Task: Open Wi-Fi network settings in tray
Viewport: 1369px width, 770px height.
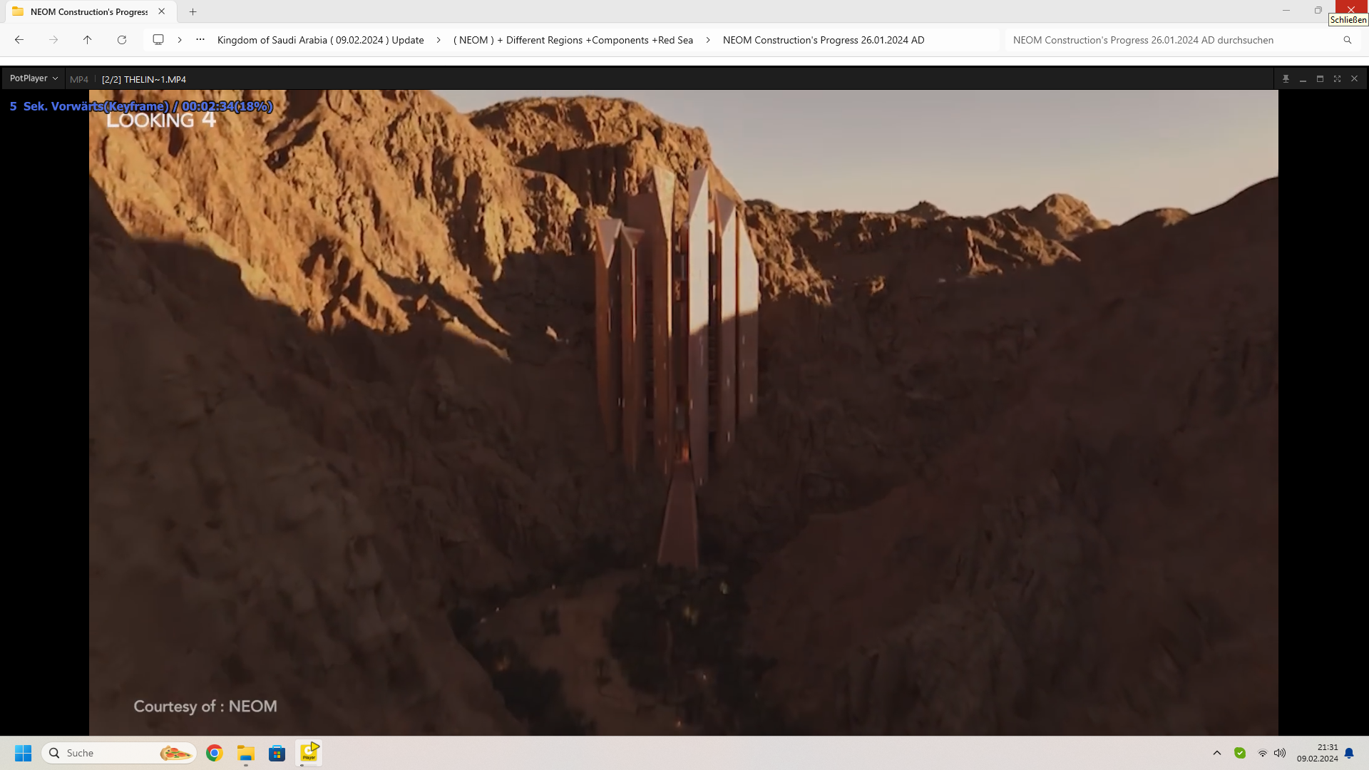Action: tap(1263, 753)
